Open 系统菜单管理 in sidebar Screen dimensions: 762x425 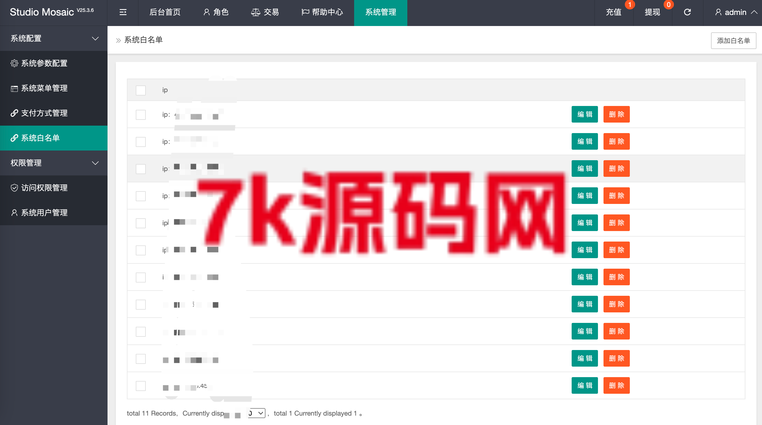click(53, 88)
